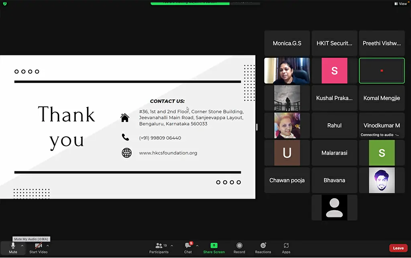
Task: Click the home address icon on slide
Action: [125, 118]
